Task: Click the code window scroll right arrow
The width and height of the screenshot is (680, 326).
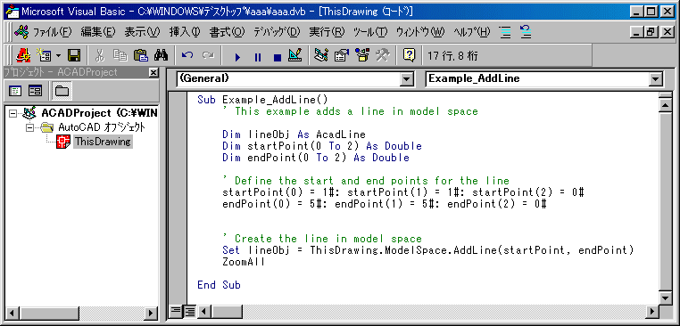Action: pyautogui.click(x=651, y=311)
